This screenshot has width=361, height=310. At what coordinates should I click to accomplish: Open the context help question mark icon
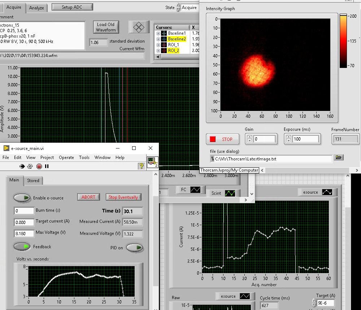(x=142, y=166)
